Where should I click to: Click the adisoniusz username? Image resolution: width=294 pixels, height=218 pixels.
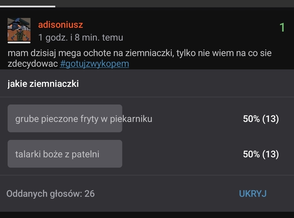tap(60, 25)
